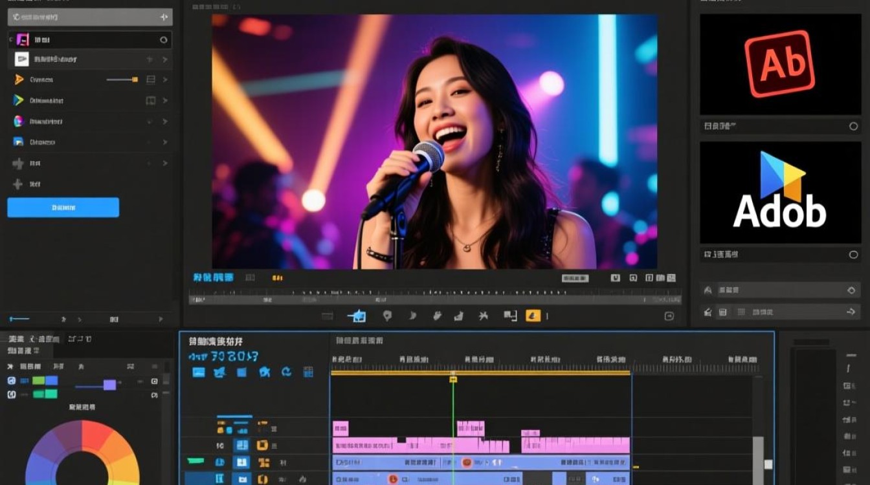The height and width of the screenshot is (485, 870).
Task: Click the purple slider handle in the color panel
Action: point(109,385)
